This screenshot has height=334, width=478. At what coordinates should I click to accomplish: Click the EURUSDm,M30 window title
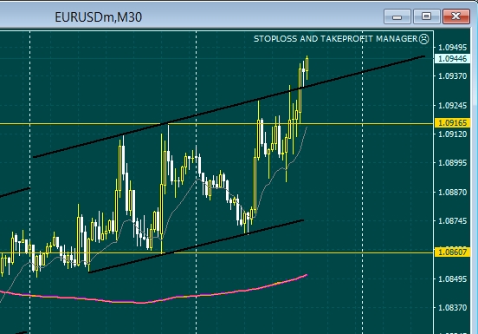coord(98,17)
